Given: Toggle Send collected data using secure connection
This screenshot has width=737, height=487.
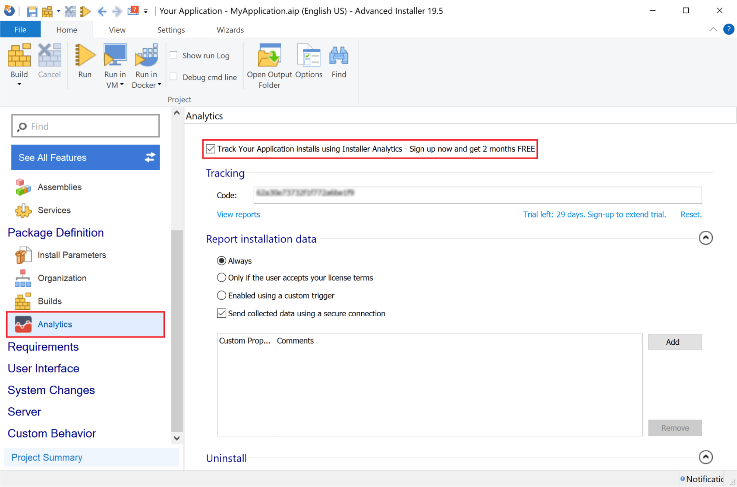Looking at the screenshot, I should [221, 313].
